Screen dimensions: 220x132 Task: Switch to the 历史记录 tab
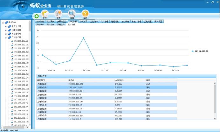coord(83,21)
